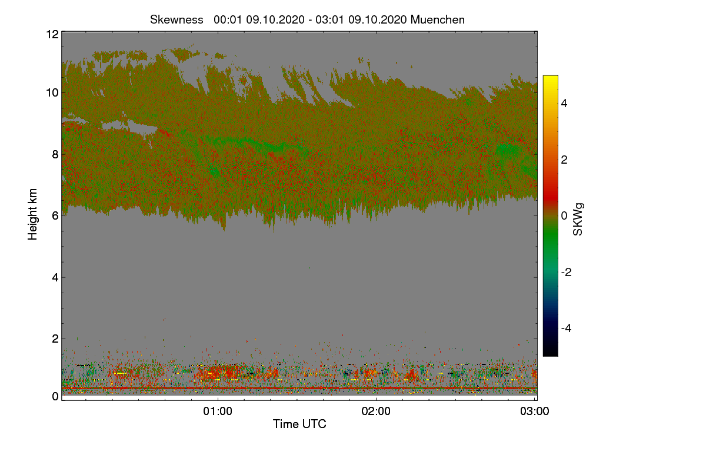The image size is (706, 471).
Task: Click the "SKWg" colorbar label
Action: click(578, 220)
